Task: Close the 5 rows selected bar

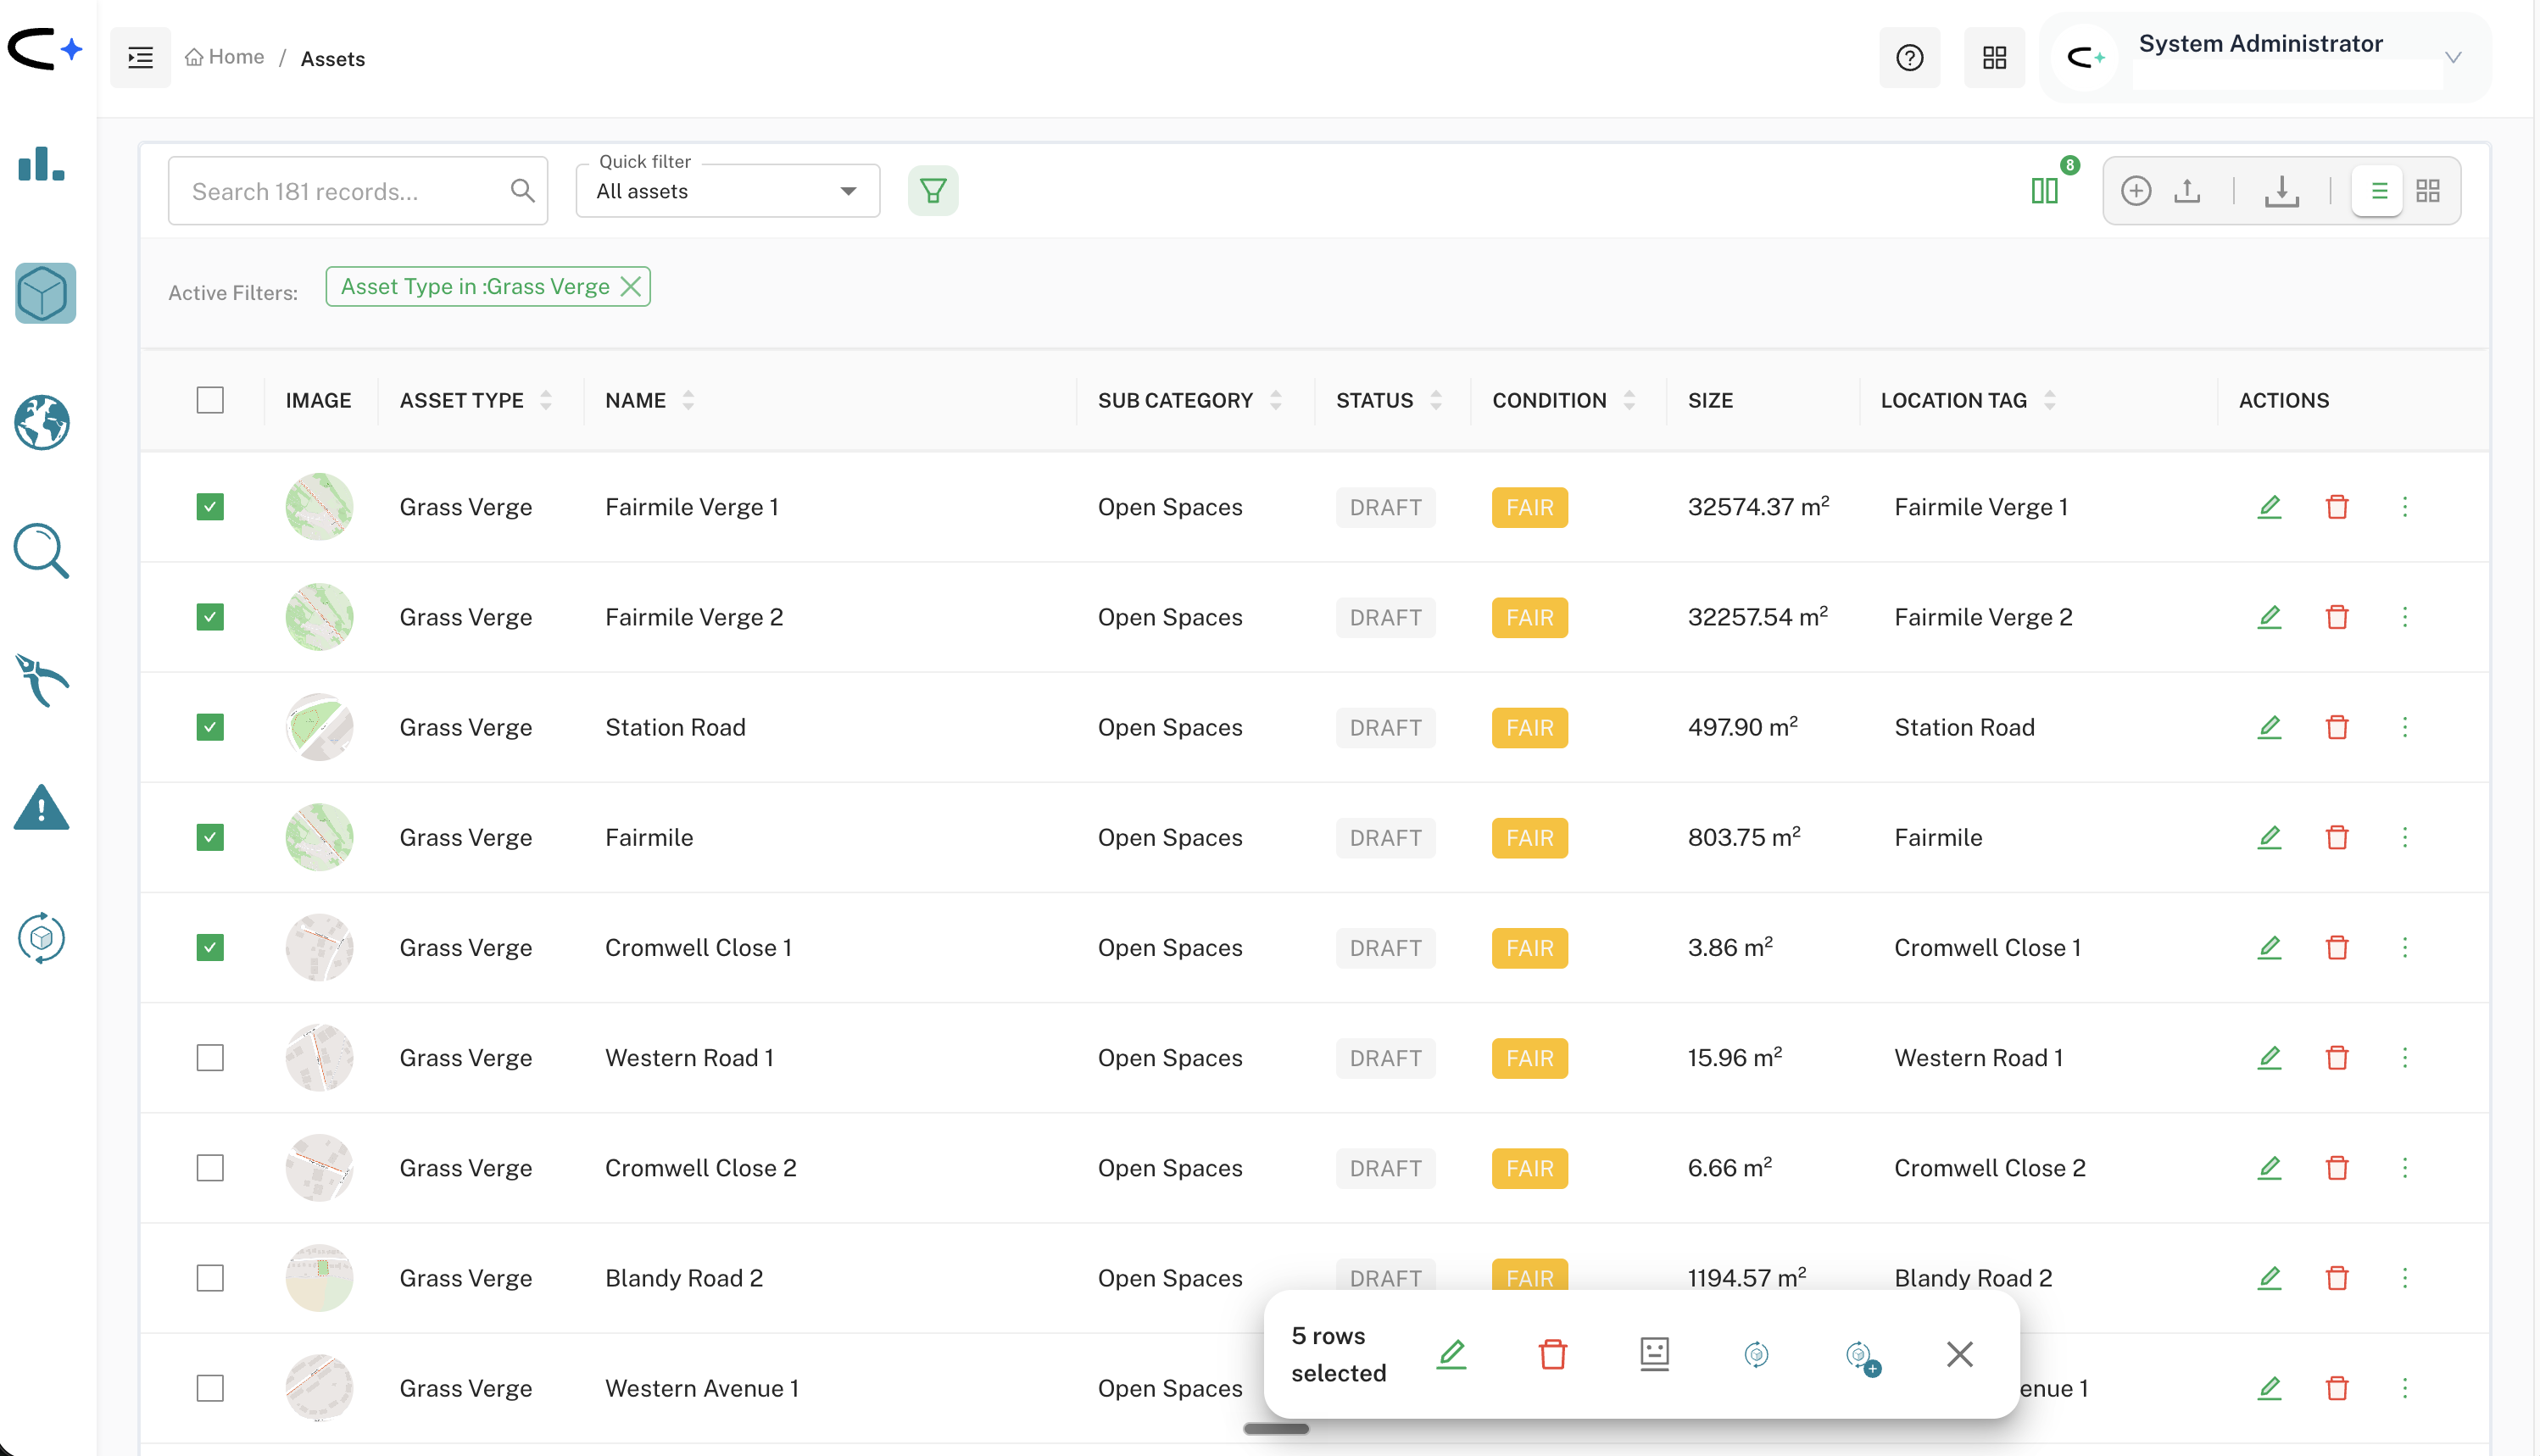Action: [x=1960, y=1354]
